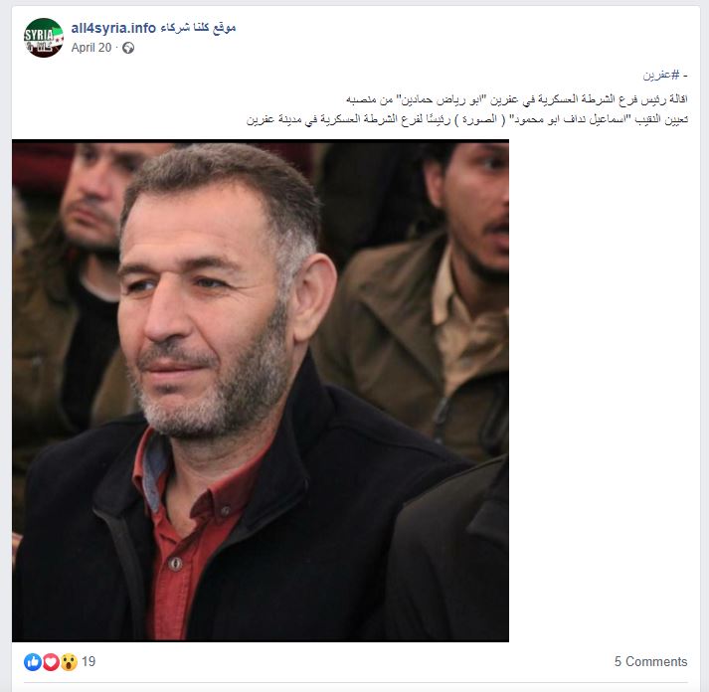Viewport: 709px width, 692px height.
Task: View who reacted via the 19 count
Action: (89, 662)
